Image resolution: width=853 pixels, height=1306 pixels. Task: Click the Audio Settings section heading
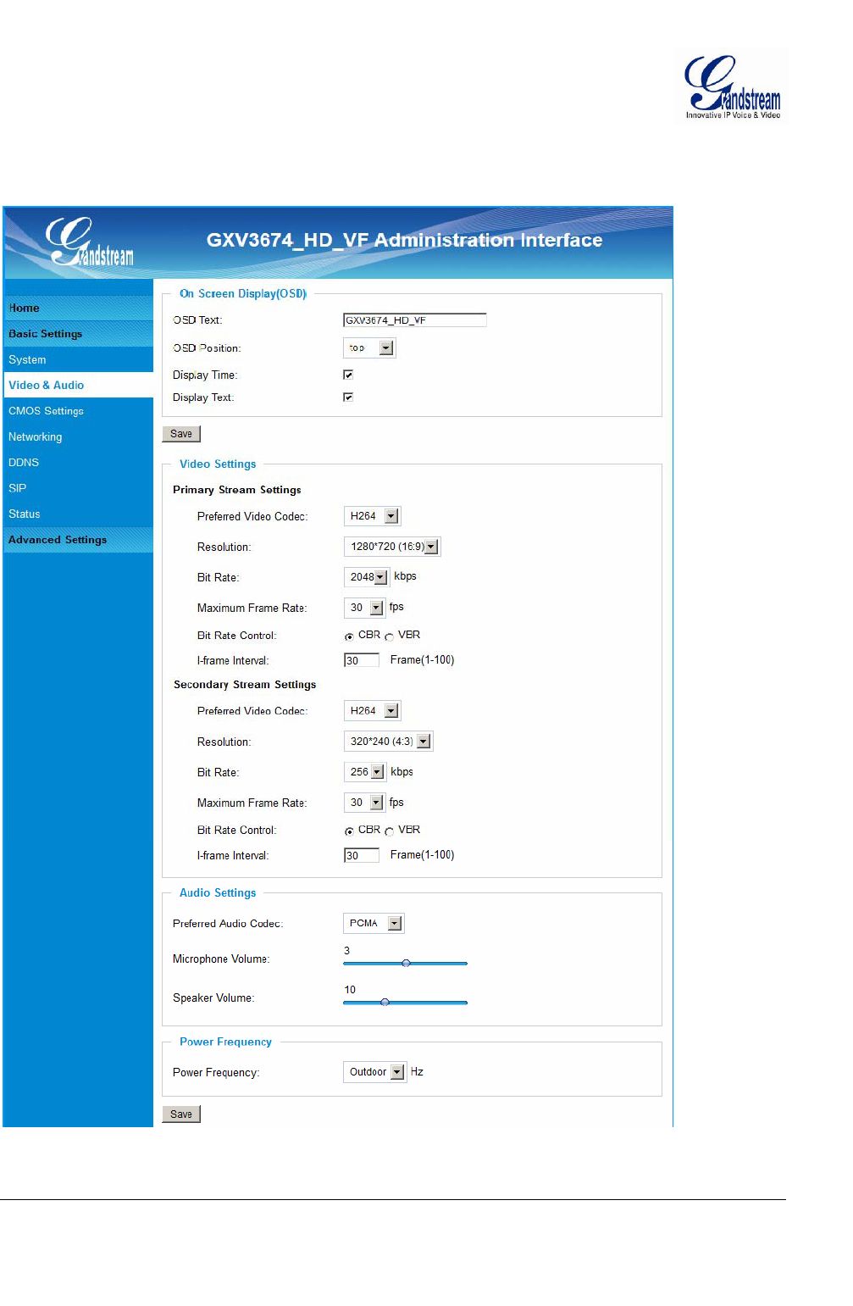click(x=218, y=893)
